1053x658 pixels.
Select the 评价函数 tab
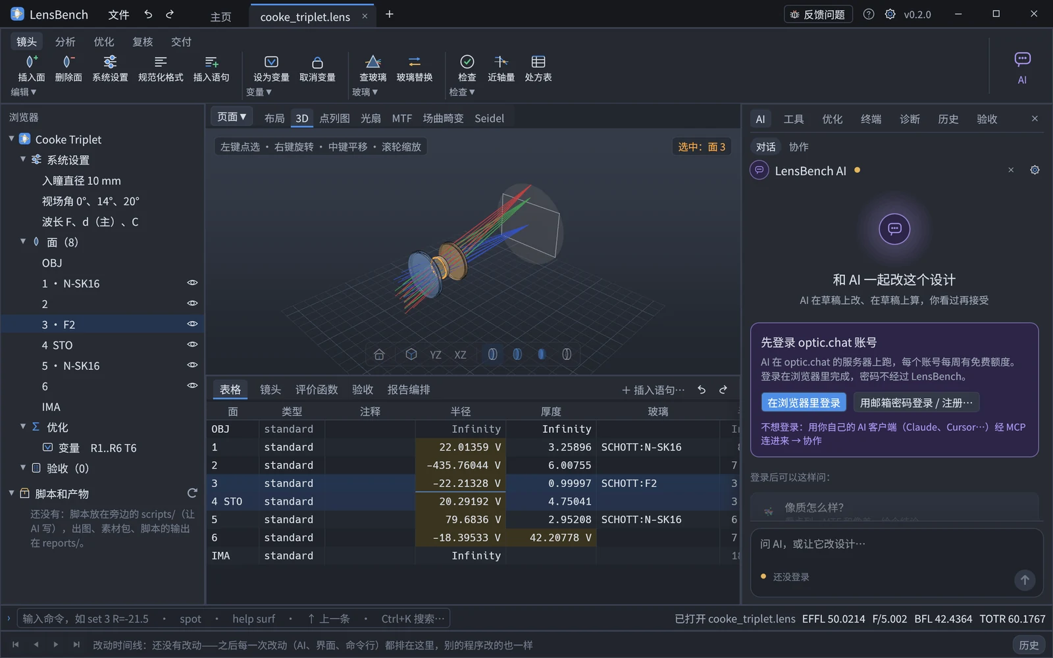[317, 390]
